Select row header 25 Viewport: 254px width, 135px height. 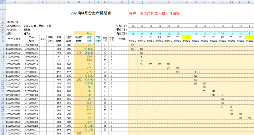click(3, 103)
